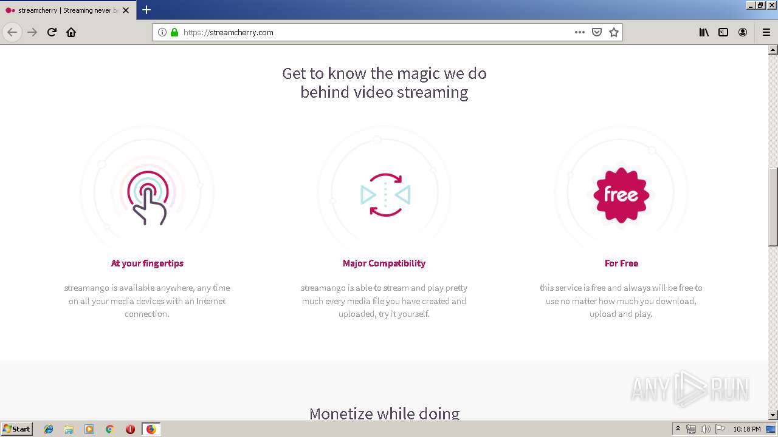
Task: Click the green secure connection padlock
Action: (174, 32)
